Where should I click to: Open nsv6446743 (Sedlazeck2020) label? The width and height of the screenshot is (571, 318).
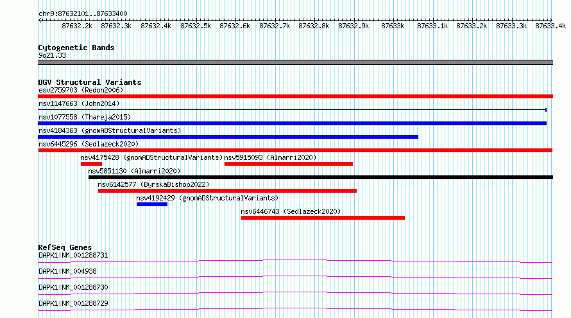291,211
